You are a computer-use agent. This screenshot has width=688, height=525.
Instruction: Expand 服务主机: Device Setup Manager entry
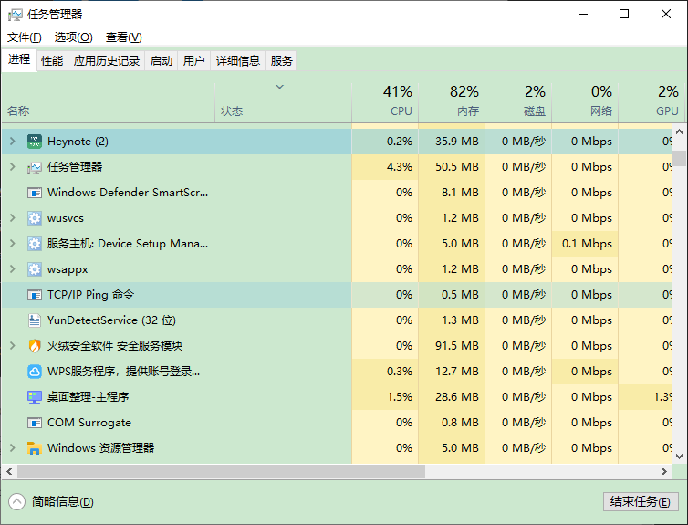coord(13,243)
